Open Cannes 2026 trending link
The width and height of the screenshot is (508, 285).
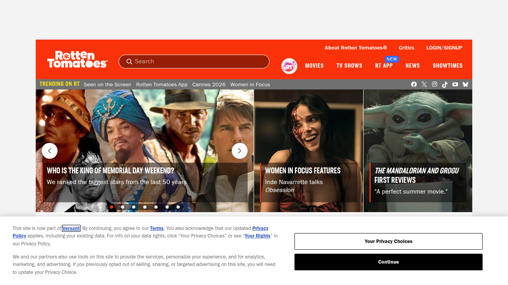[209, 85]
